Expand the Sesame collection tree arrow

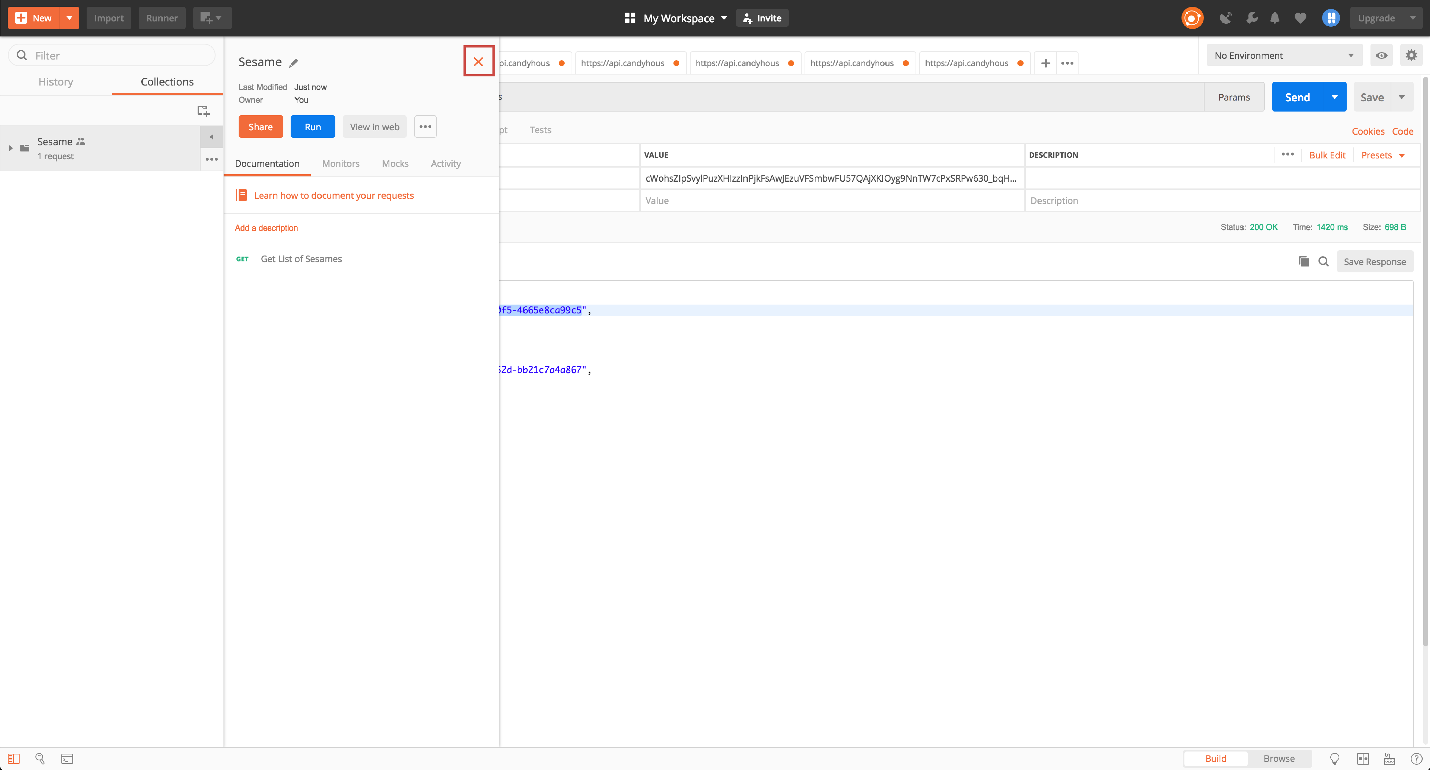click(10, 148)
